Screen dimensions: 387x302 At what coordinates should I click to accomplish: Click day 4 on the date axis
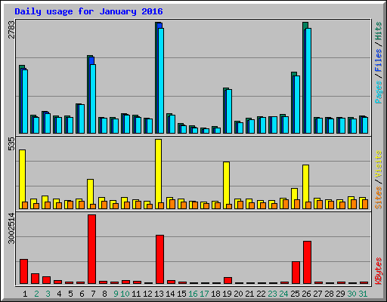[59, 294]
